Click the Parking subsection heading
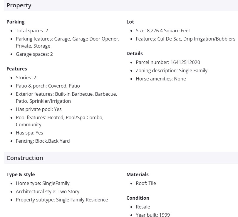The image size is (238, 217). point(16,22)
